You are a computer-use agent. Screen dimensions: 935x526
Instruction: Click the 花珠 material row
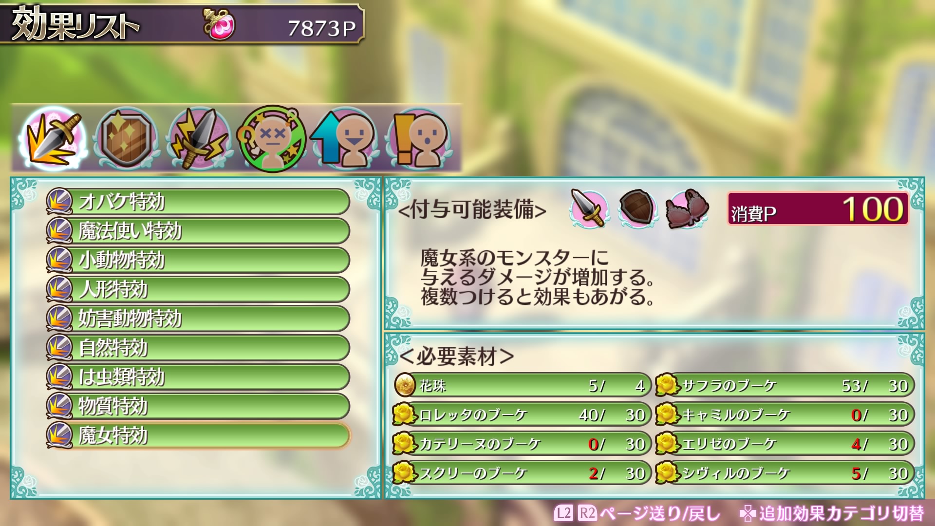point(522,385)
